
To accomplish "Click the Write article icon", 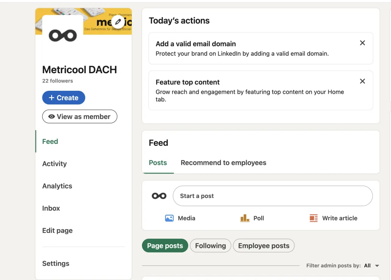I will coord(313,218).
